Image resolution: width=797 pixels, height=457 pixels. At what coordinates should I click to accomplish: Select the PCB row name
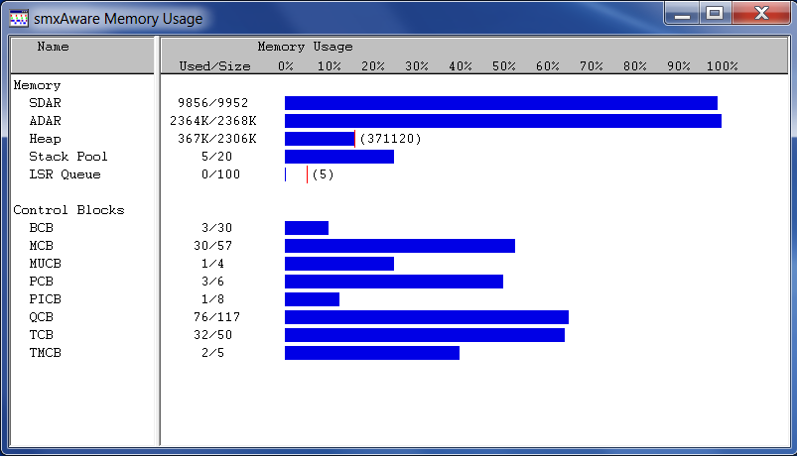(41, 282)
